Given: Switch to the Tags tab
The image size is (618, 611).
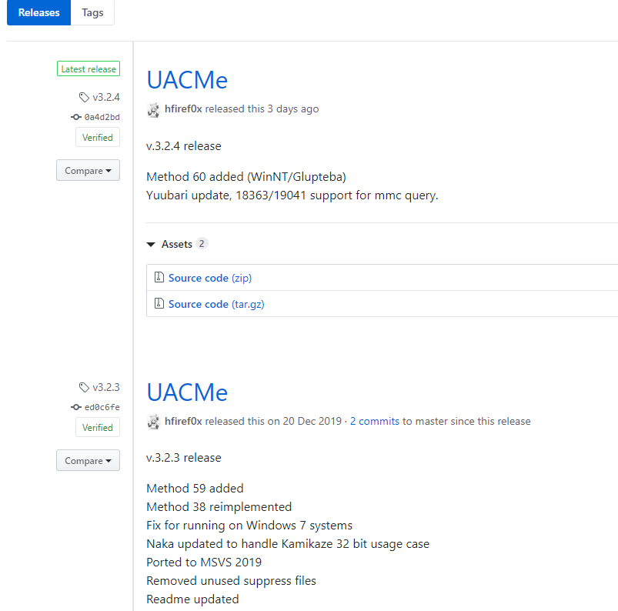Looking at the screenshot, I should coord(92,12).
